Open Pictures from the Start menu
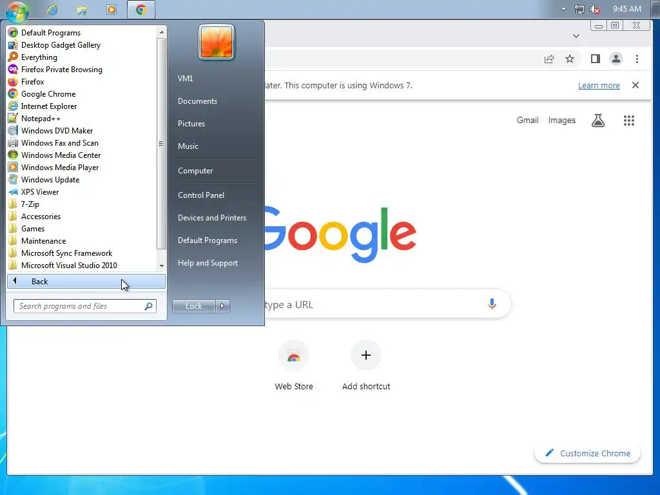This screenshot has height=495, width=660. [191, 123]
